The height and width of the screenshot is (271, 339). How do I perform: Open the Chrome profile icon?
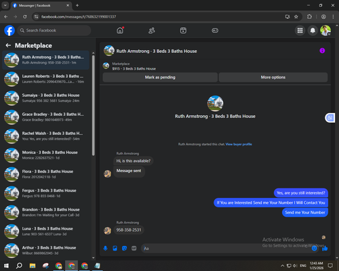(323, 17)
